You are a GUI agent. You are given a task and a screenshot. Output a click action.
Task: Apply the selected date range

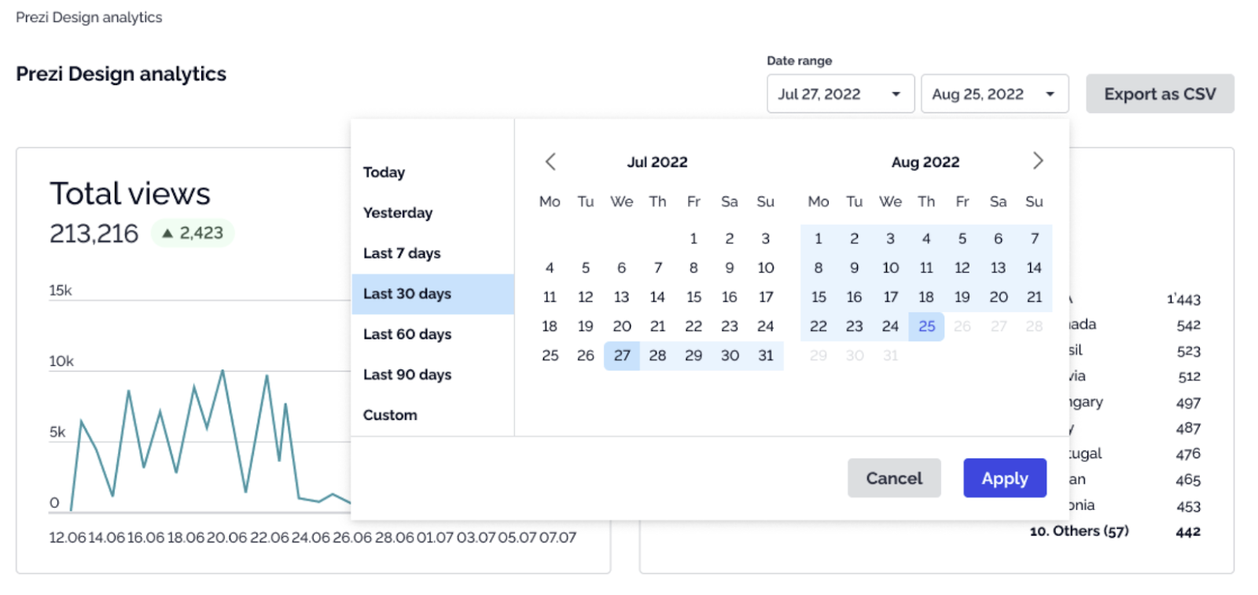(1004, 478)
